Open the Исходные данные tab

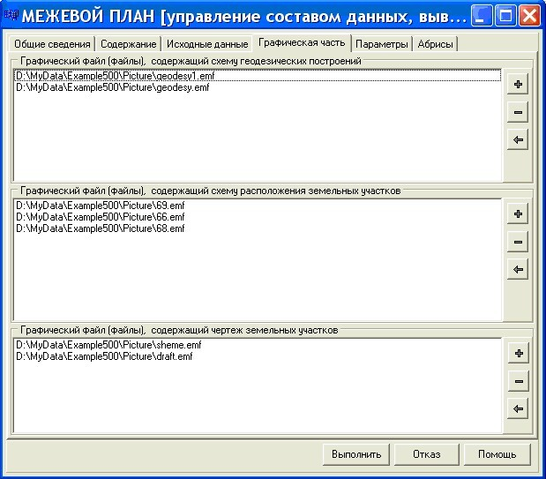tap(207, 44)
